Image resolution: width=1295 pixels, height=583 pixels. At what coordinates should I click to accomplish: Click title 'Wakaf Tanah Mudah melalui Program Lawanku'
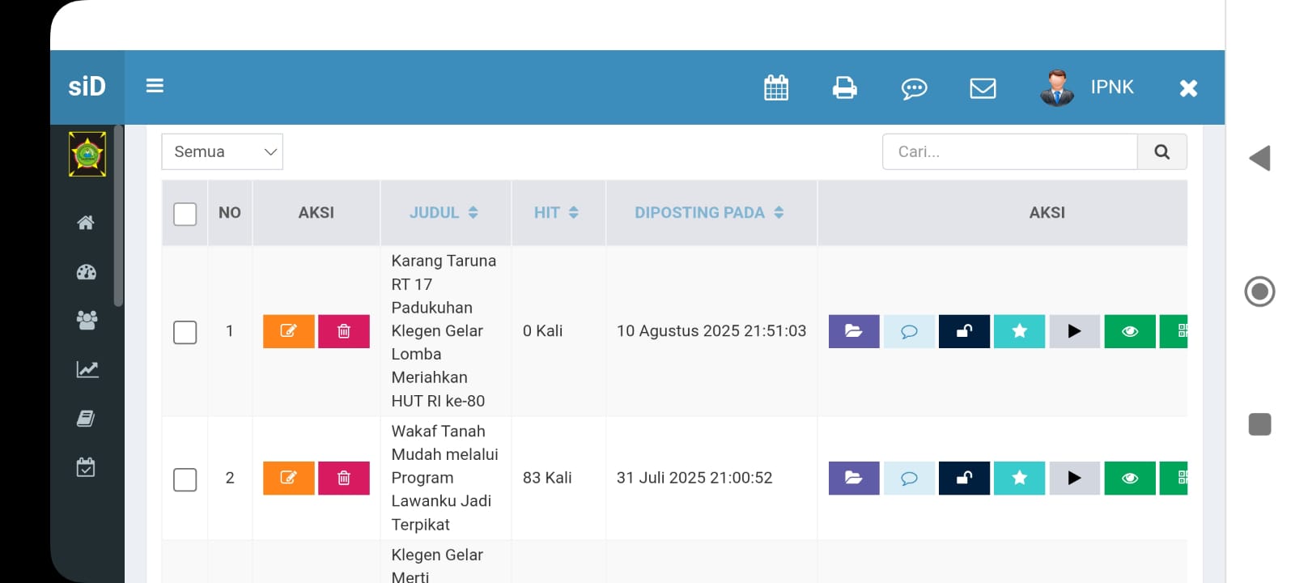coord(444,478)
